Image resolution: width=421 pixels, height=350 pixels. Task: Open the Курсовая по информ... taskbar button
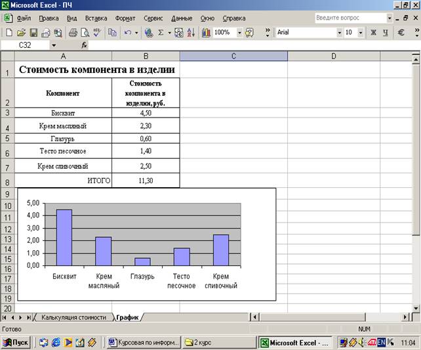pos(143,342)
